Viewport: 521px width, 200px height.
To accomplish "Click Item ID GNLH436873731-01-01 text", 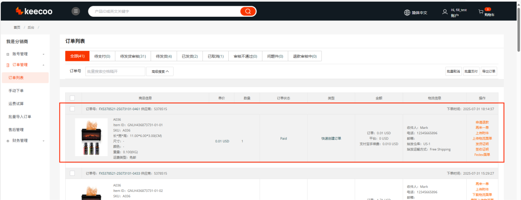I will click(138, 125).
